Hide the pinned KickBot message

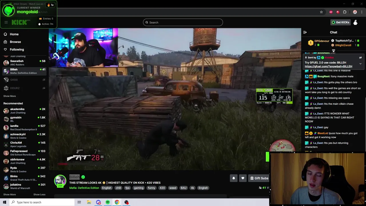[360, 58]
